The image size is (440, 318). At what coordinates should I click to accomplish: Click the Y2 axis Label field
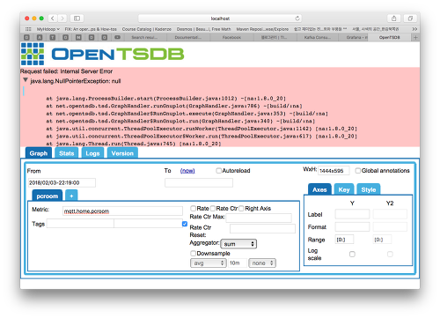(x=390, y=214)
